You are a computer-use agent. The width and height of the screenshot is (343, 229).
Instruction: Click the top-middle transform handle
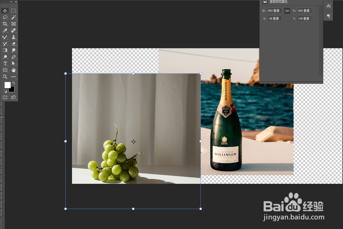click(133, 74)
